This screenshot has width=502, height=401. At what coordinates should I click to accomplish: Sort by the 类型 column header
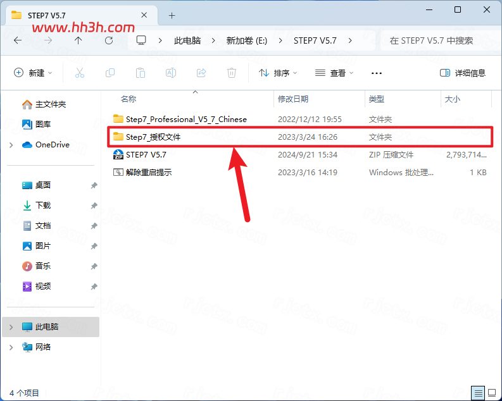click(376, 99)
